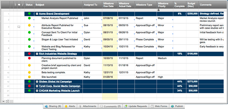The height and width of the screenshot is (109, 228).
Task: Click the red status ball for Planning document row
Action: (29, 58)
